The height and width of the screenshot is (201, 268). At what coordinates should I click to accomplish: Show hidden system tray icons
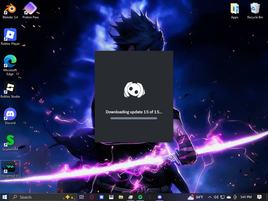[x=210, y=197]
